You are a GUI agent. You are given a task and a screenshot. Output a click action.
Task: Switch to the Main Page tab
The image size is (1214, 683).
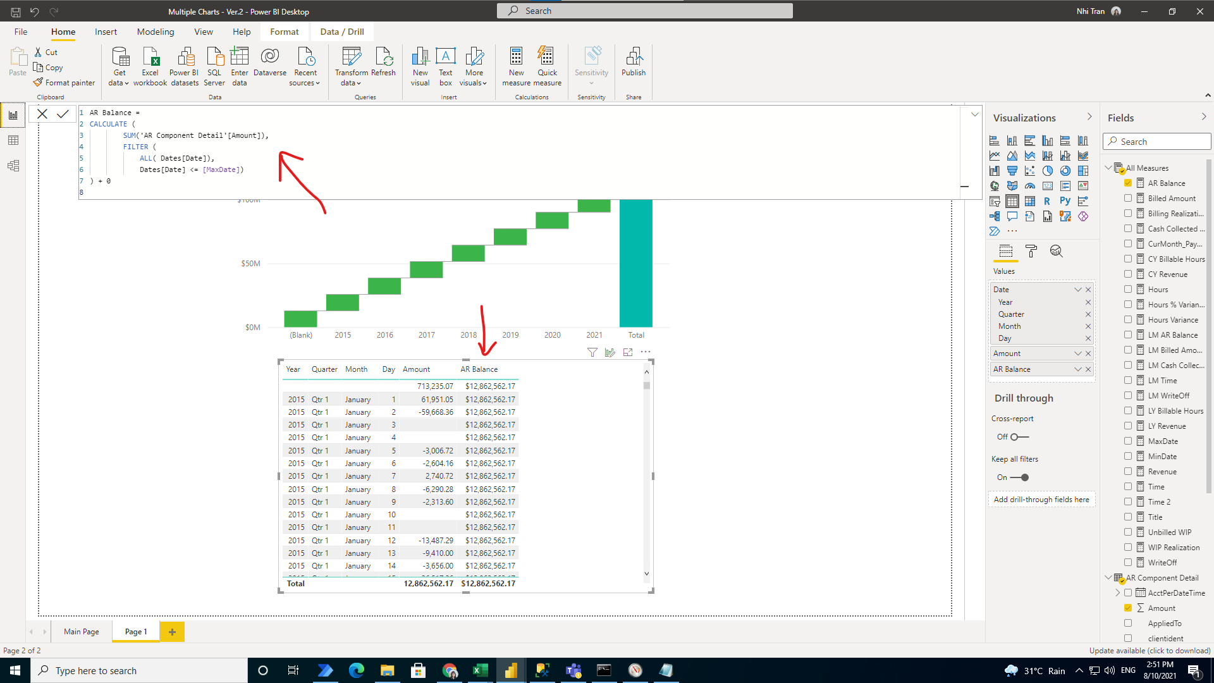click(x=82, y=631)
